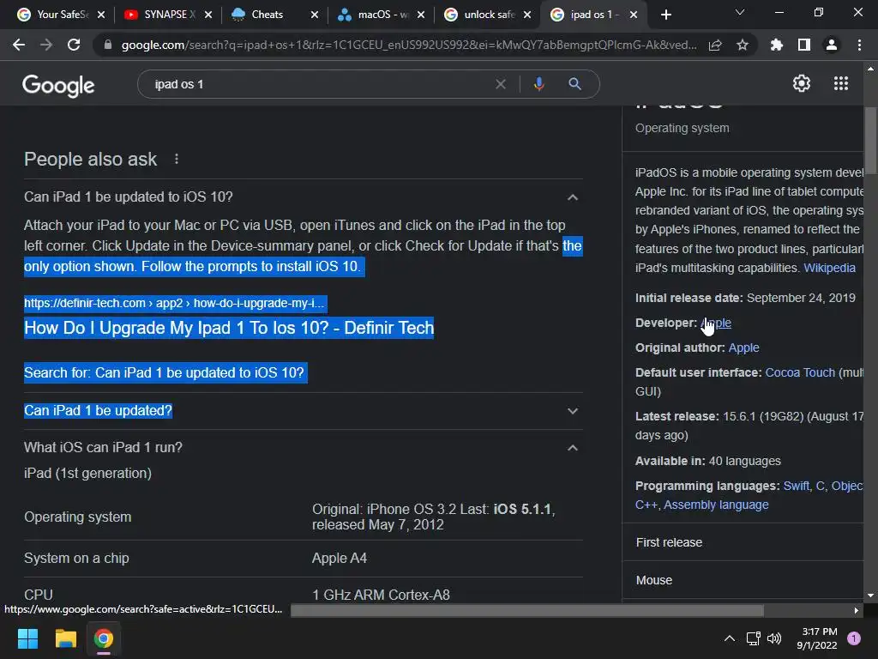Image resolution: width=878 pixels, height=659 pixels.
Task: Bookmark this page with star icon
Action: coord(743,45)
